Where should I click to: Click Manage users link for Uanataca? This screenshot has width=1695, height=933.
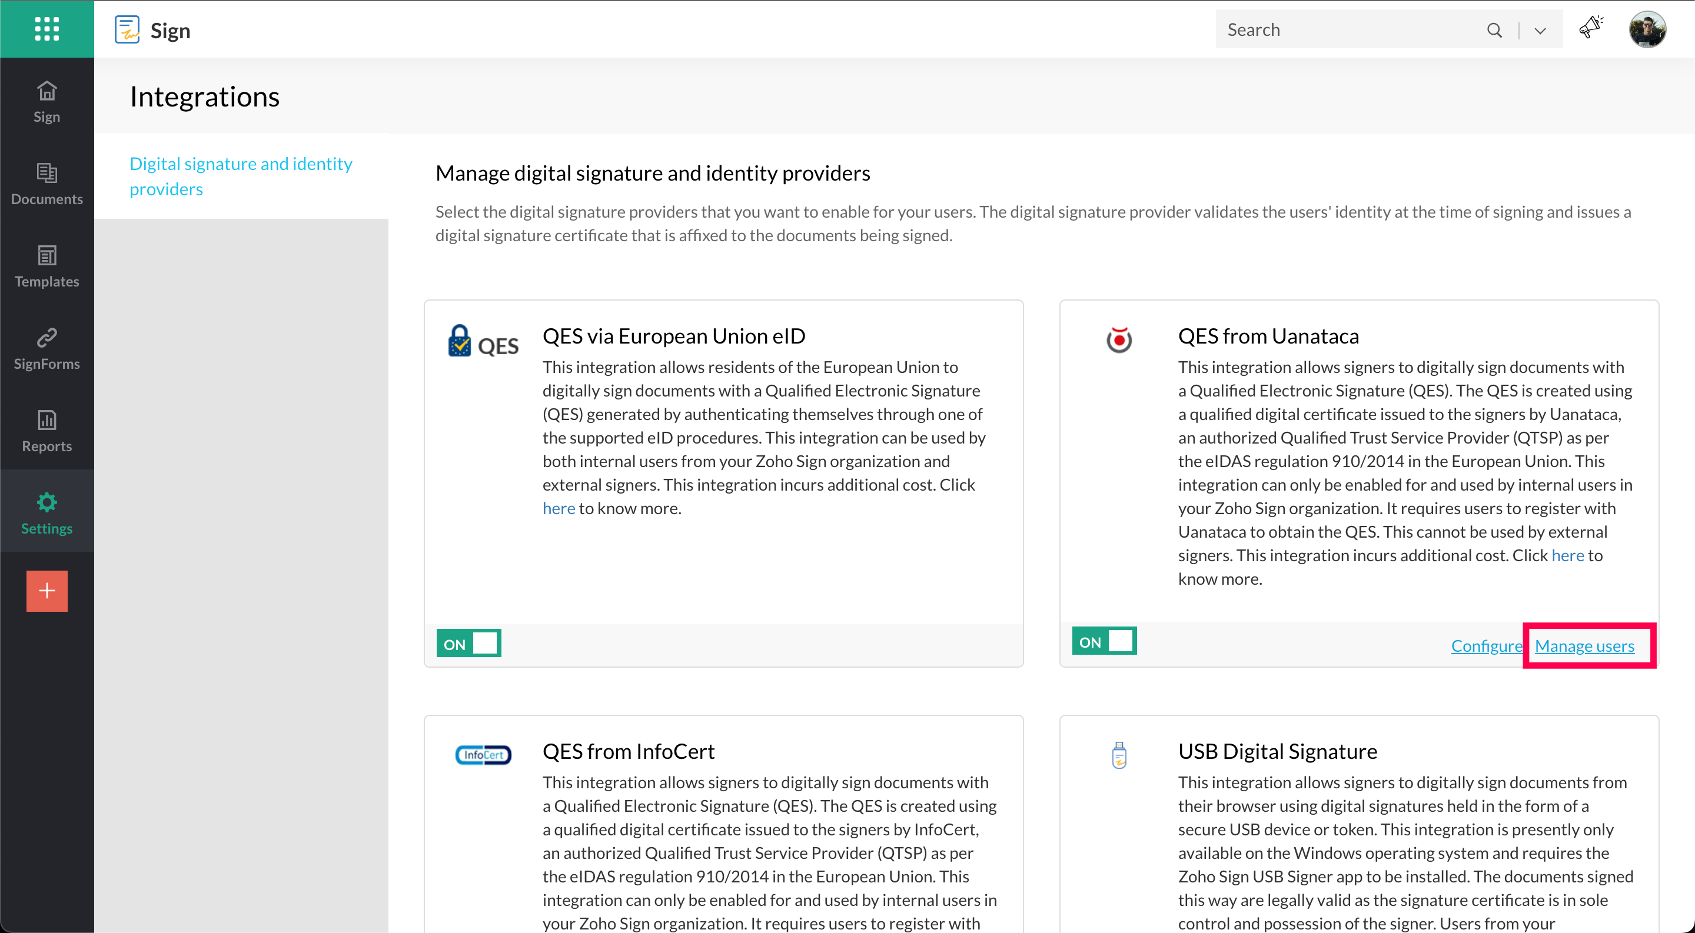click(x=1584, y=646)
